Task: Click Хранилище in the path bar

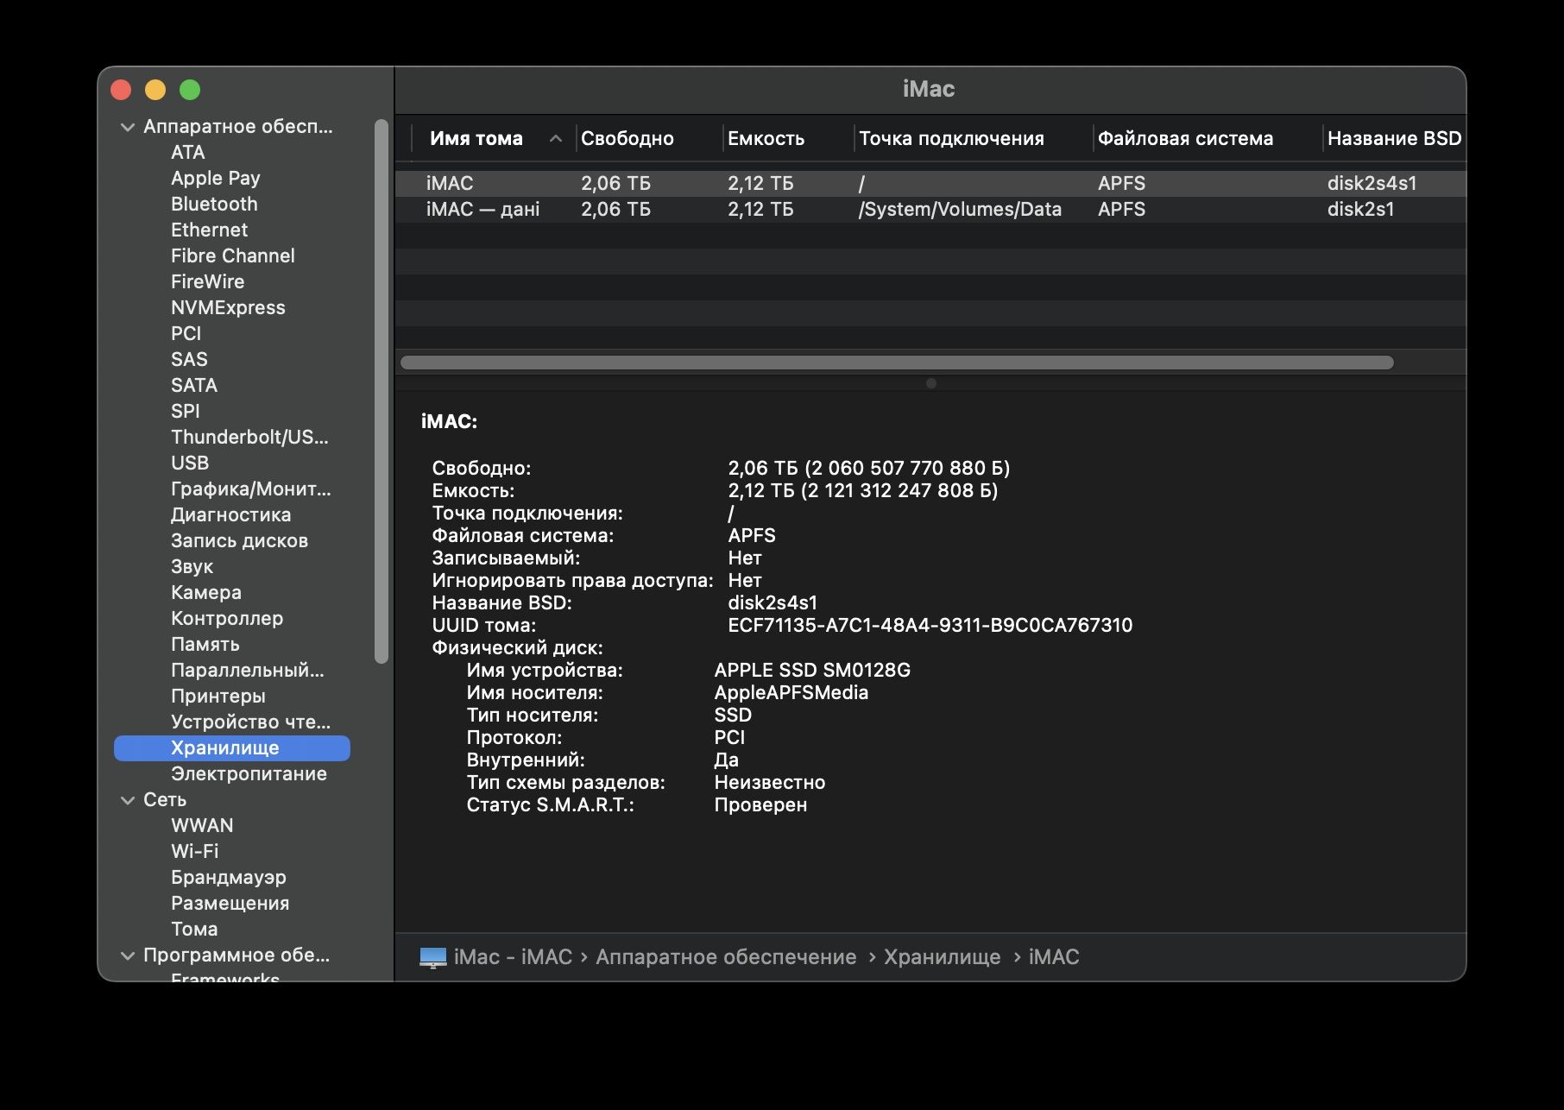Action: 942,957
